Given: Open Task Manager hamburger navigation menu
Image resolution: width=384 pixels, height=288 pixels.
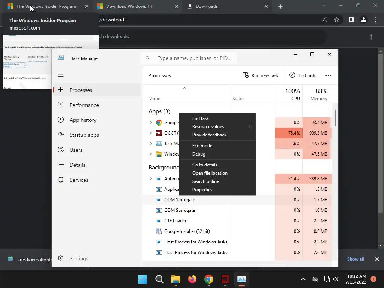Looking at the screenshot, I should click(x=61, y=75).
